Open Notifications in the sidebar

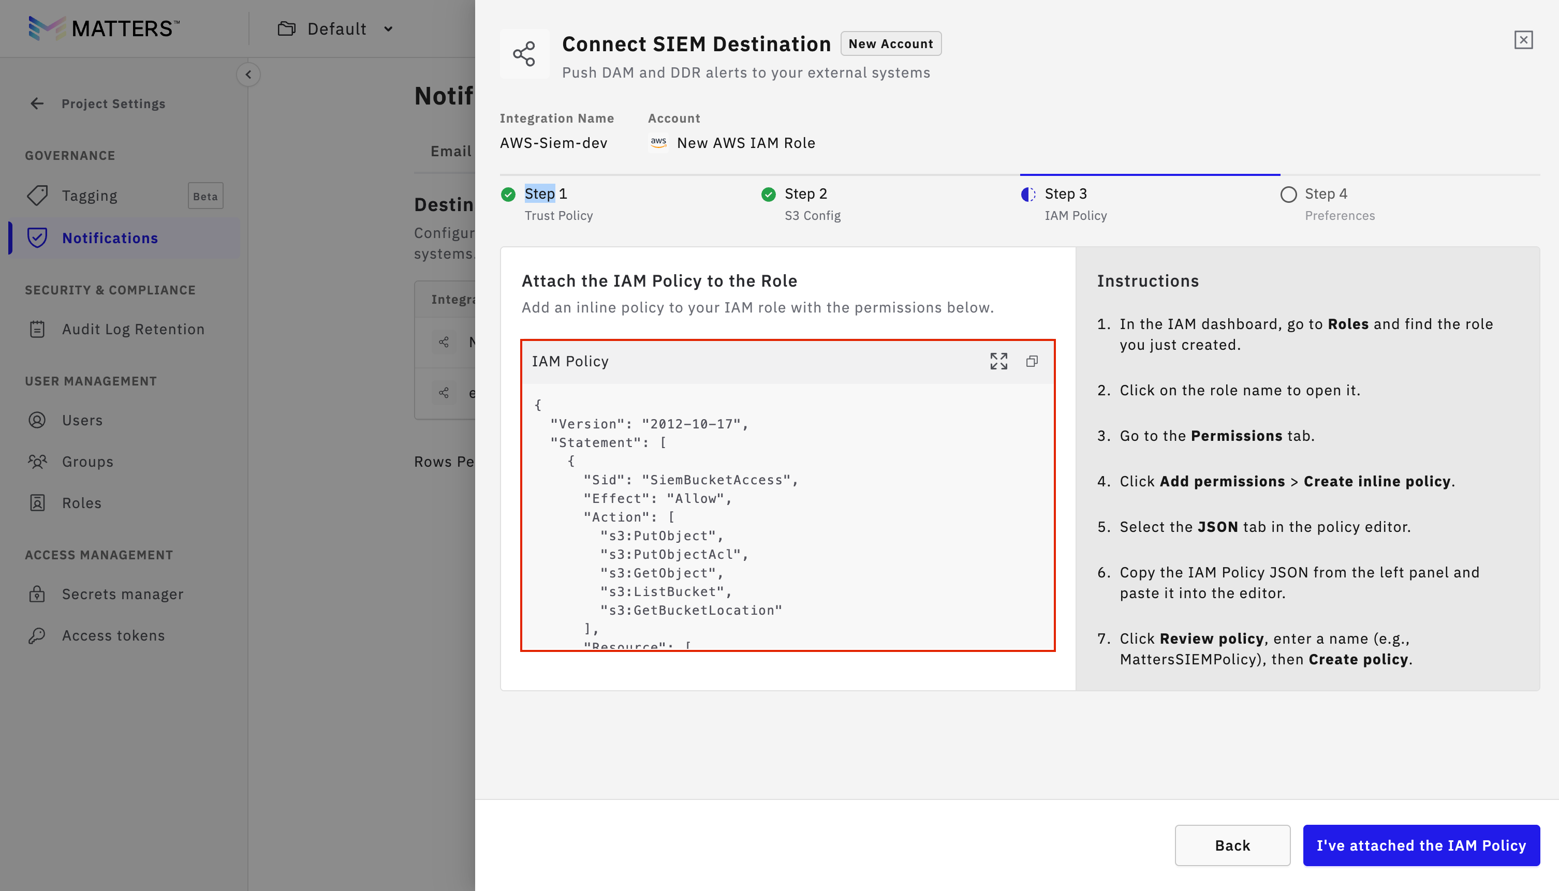click(110, 237)
